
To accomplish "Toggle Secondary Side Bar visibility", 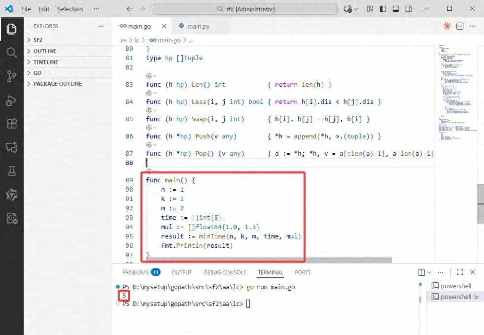I will 409,9.
